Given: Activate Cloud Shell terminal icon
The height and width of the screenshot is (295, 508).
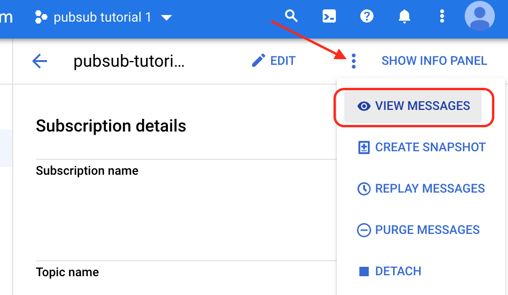Looking at the screenshot, I should pos(329,16).
